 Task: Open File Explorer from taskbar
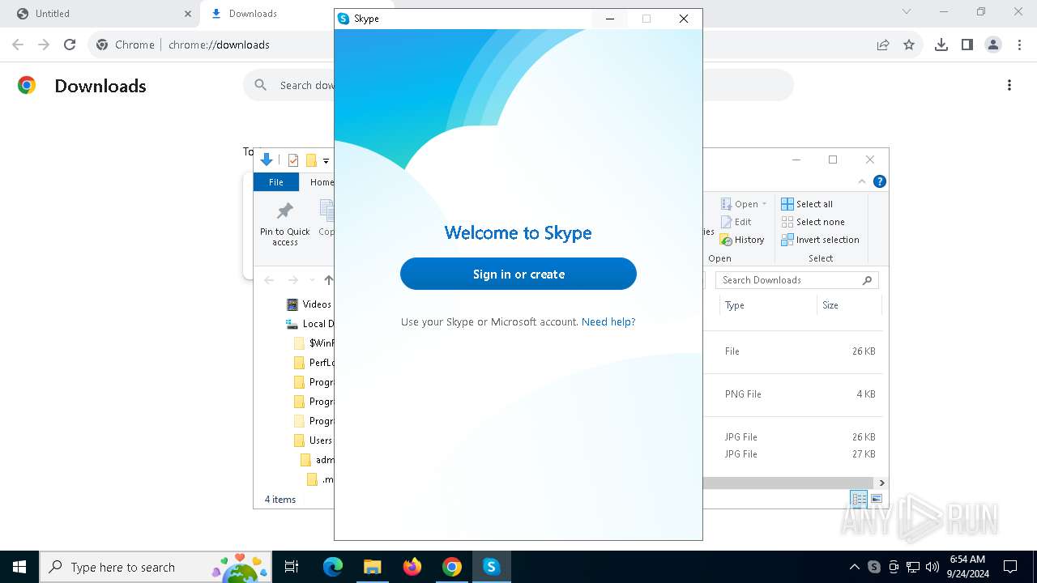372,567
